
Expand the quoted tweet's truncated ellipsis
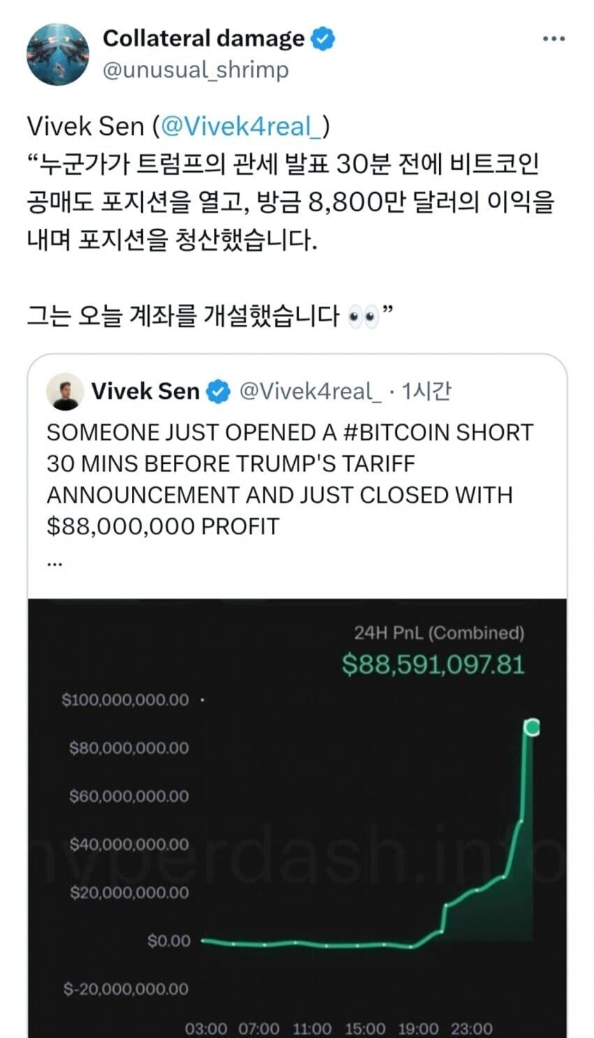pyautogui.click(x=55, y=561)
